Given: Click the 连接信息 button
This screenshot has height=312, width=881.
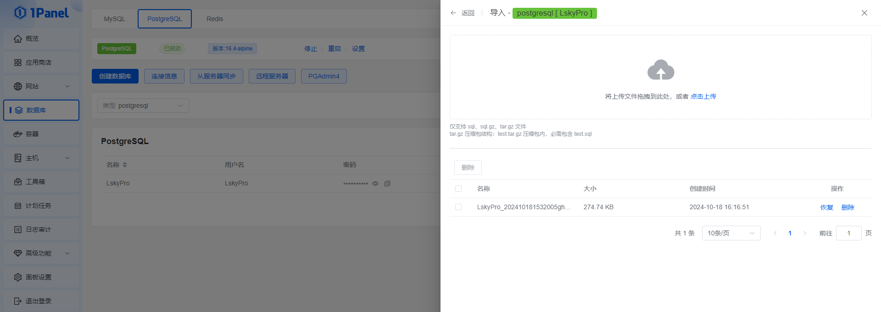Looking at the screenshot, I should pyautogui.click(x=164, y=76).
